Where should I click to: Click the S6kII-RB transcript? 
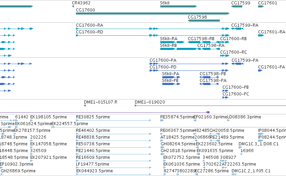click(178, 49)
